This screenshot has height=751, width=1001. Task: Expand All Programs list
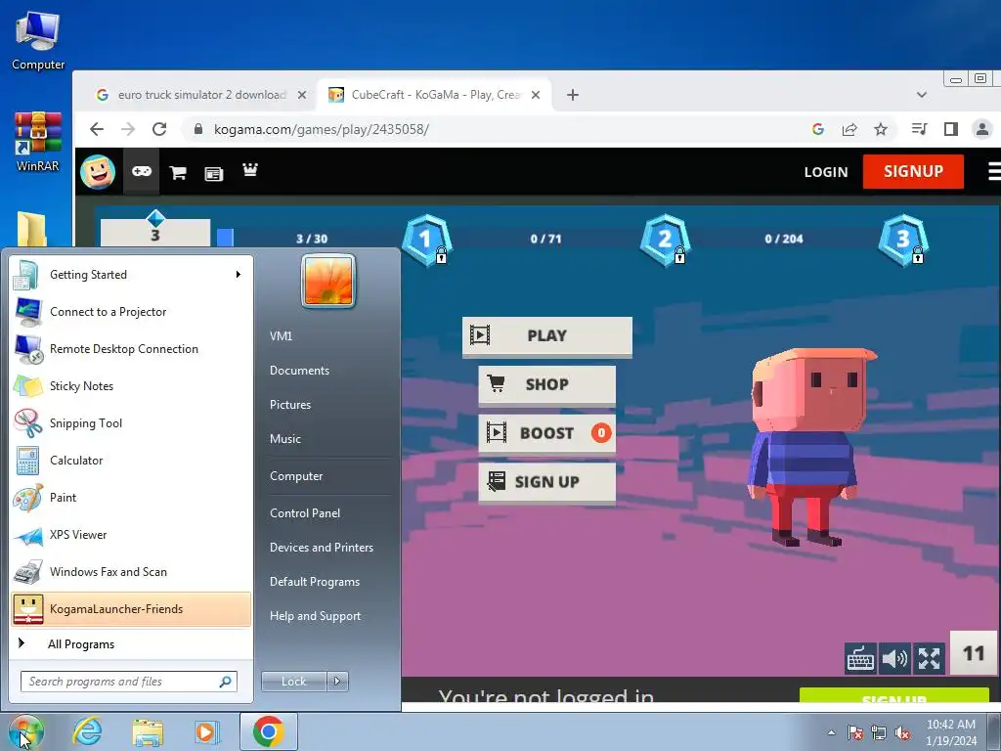tap(131, 644)
